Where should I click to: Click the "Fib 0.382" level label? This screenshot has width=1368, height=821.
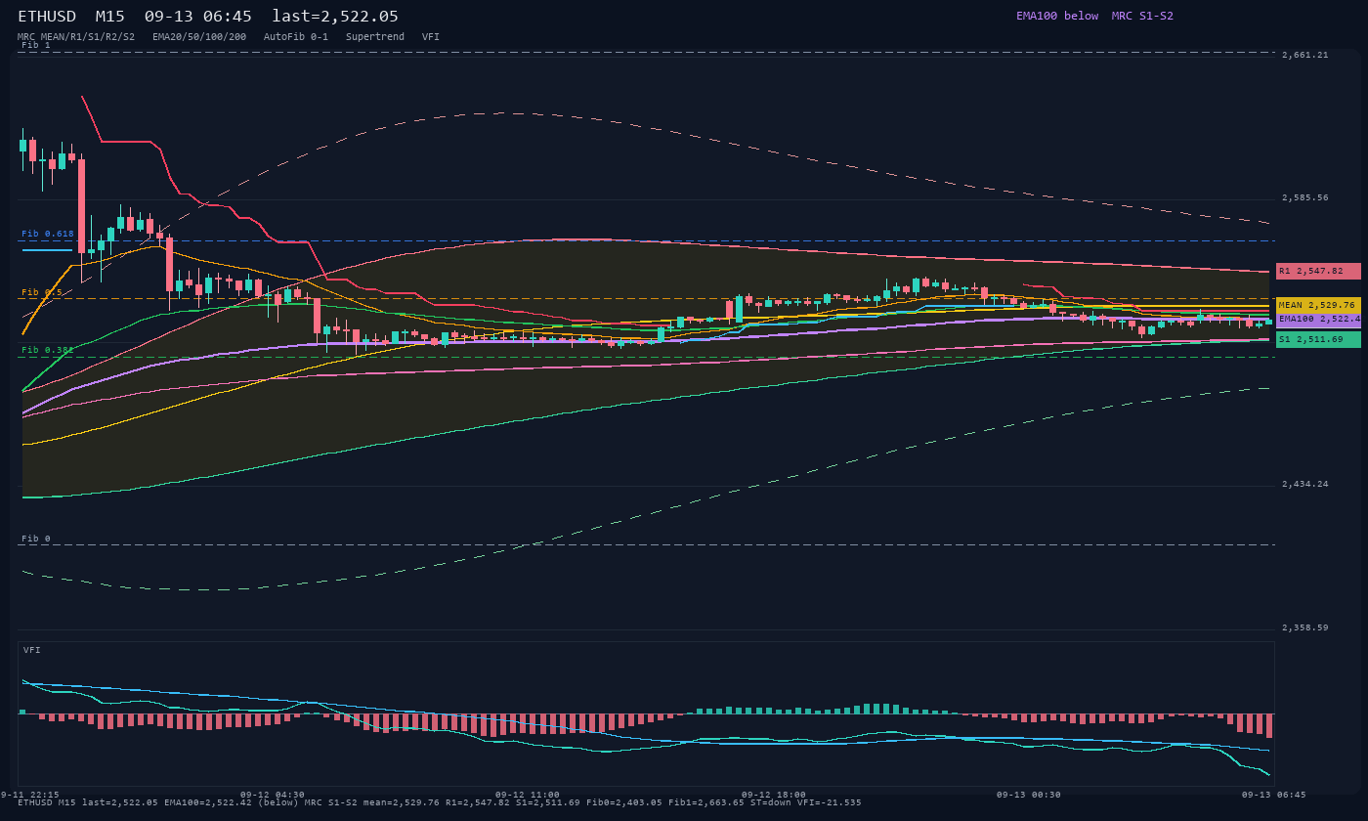[x=48, y=350]
